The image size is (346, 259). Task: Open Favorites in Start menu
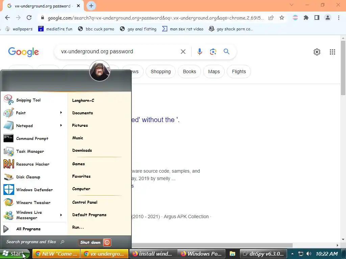tap(81, 176)
